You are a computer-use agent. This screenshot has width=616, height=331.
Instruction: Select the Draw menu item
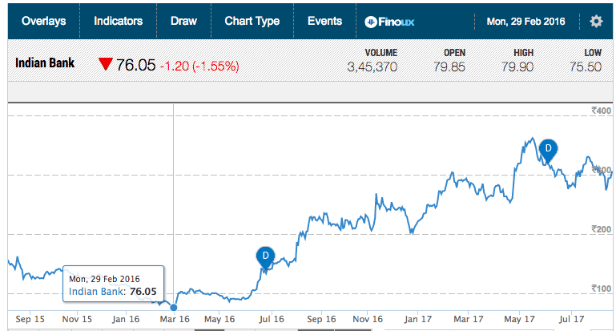point(183,21)
